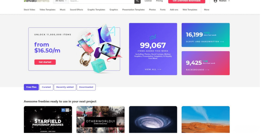Image resolution: width=261 pixels, height=134 pixels.
Task: Open the Music category
Action: click(x=63, y=10)
